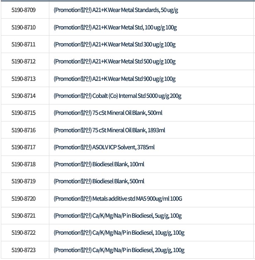The height and width of the screenshot is (260, 255).
Task: Open 75 cSt Mineral Oil Blank 500ml
Action: [x=108, y=113]
